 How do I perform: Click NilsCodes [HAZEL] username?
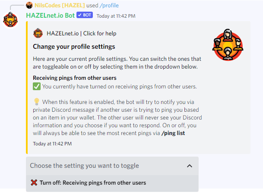click(x=60, y=5)
